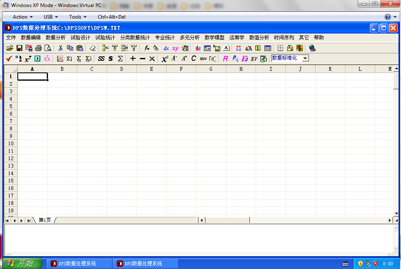Click the Save floppy disk icon
The height and width of the screenshot is (269, 401).
pos(19,48)
